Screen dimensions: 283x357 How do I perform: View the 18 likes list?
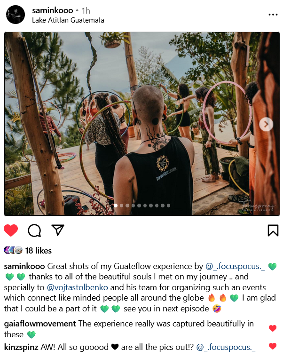tap(38, 251)
